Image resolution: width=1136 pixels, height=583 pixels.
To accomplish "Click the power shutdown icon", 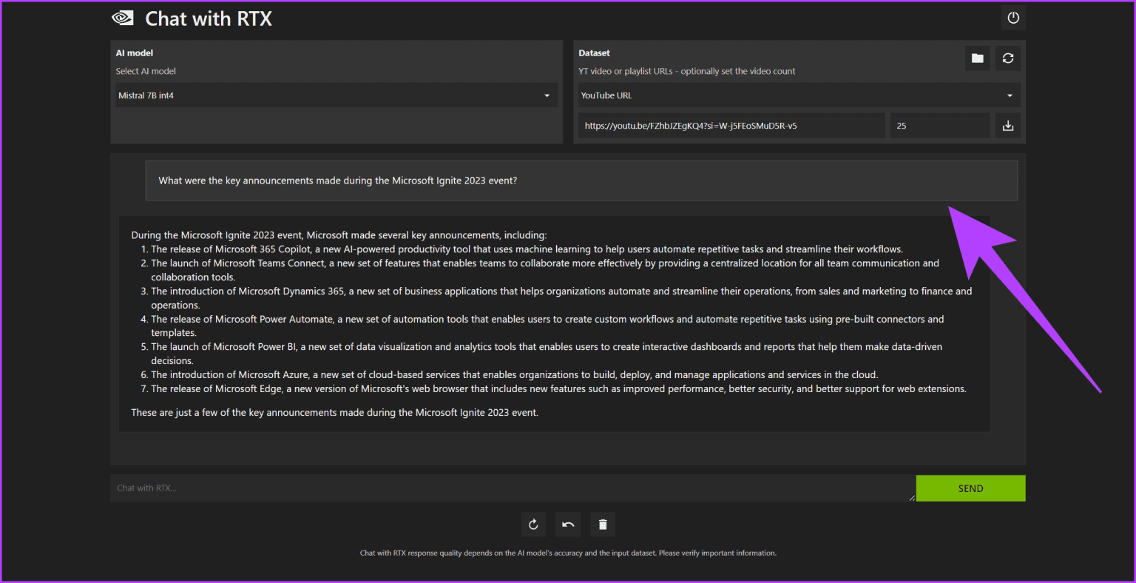I will [1013, 18].
